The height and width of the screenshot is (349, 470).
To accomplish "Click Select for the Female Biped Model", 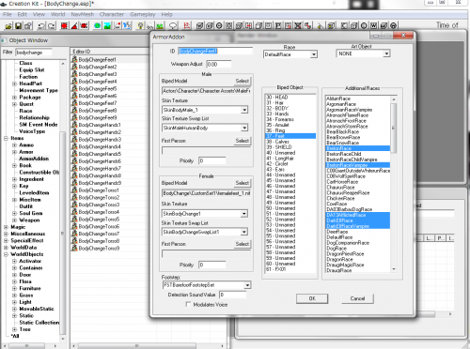I will point(243,183).
